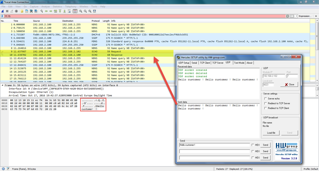Enable Redirect to TCP Server checkbox
The height and width of the screenshot is (171, 319).
(x=265, y=103)
